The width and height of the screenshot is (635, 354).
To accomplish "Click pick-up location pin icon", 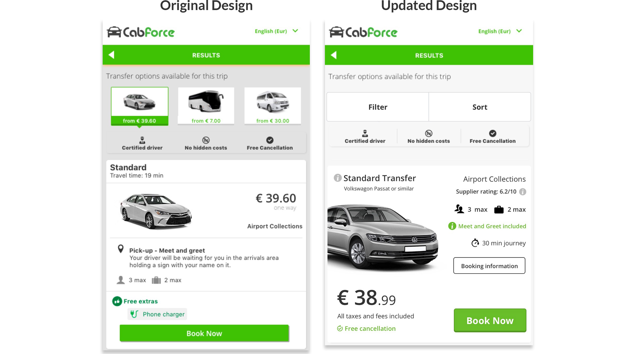I will pos(121,249).
